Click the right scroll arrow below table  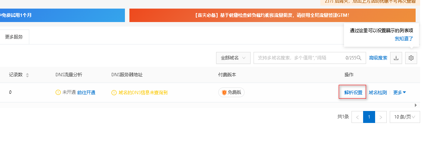point(416,105)
